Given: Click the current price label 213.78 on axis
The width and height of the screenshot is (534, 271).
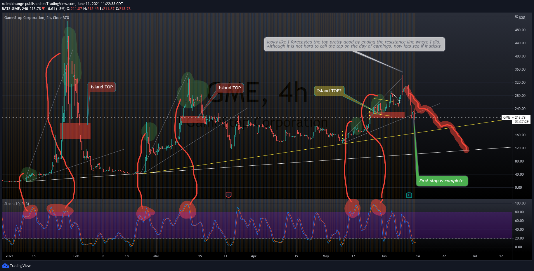Looking at the screenshot, I should 520,118.
